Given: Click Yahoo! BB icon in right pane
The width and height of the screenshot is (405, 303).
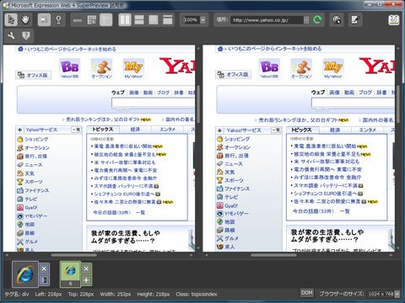Looking at the screenshot, I should [x=269, y=69].
